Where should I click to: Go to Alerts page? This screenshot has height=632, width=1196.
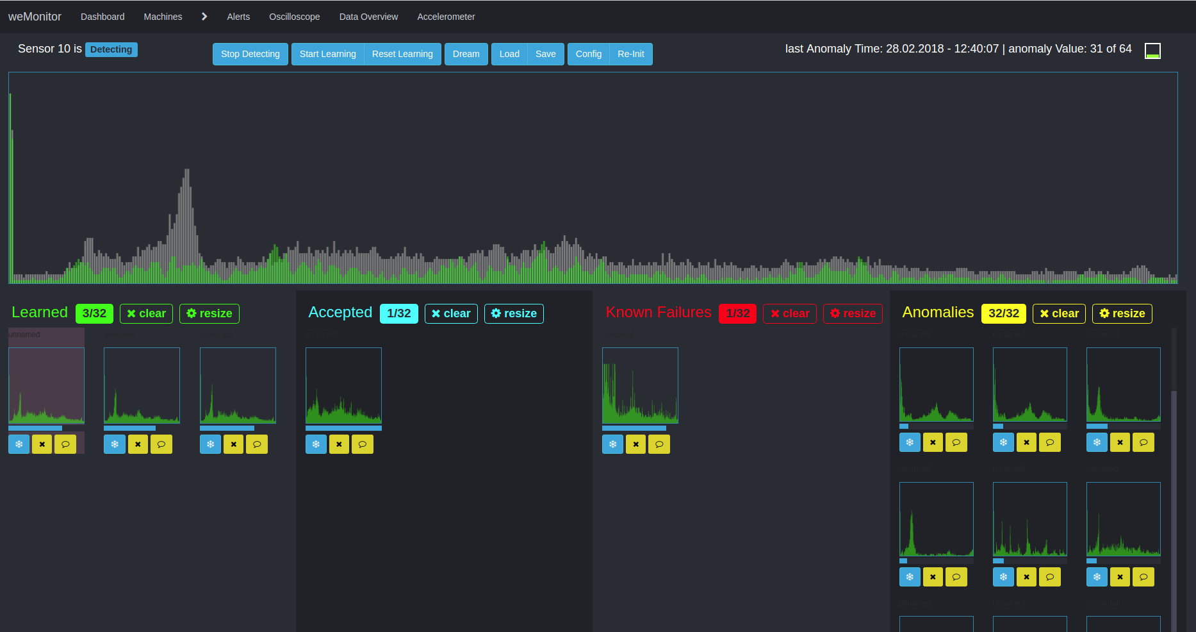(x=238, y=17)
